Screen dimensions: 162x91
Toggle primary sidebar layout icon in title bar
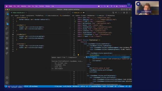[122, 9]
